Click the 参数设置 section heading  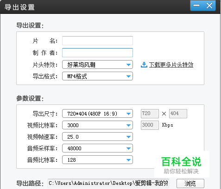click(x=30, y=98)
